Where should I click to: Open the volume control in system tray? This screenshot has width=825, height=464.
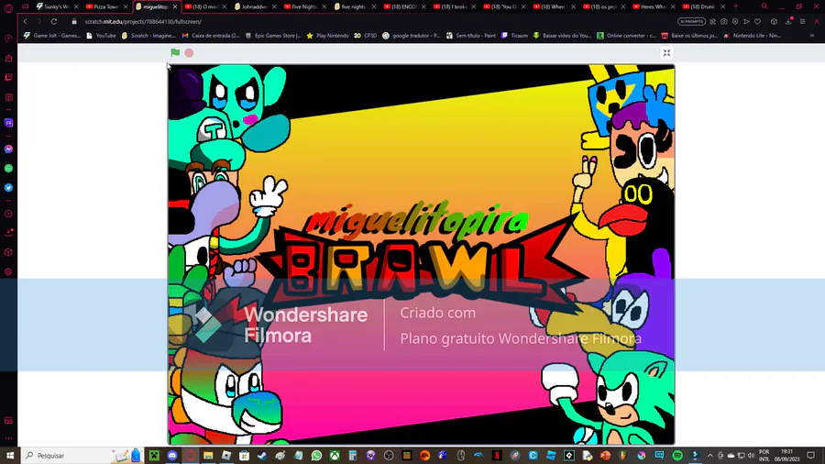[x=751, y=455]
